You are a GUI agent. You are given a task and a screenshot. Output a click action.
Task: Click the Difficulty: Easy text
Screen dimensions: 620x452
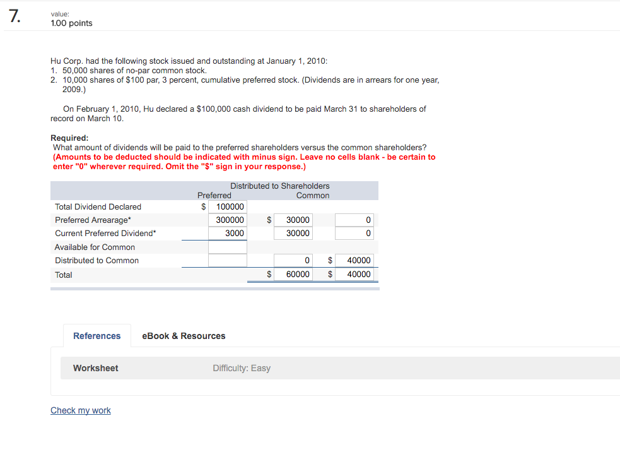pyautogui.click(x=242, y=368)
